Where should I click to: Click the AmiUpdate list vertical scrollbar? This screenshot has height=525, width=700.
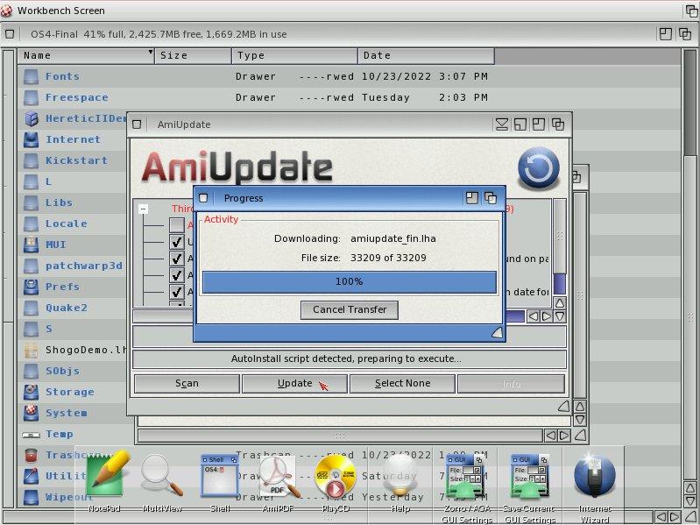[560, 247]
